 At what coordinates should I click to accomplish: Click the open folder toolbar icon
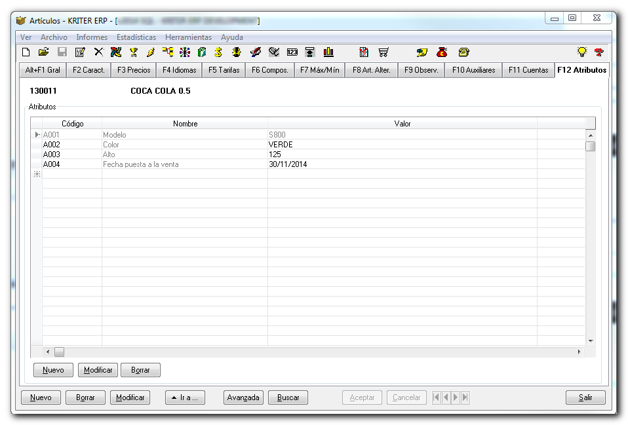pyautogui.click(x=44, y=52)
